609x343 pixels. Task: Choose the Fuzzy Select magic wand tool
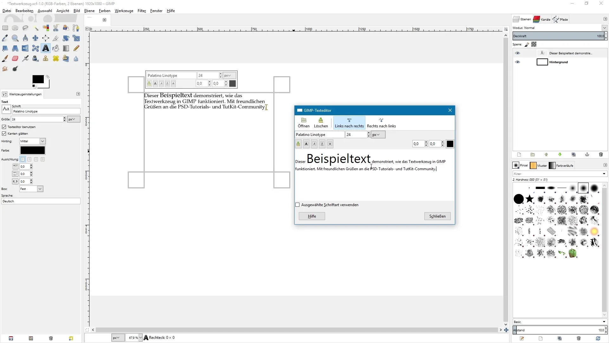[x=36, y=28]
